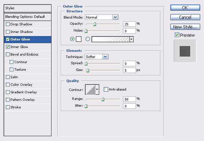
Task: Toggle the Anti-aliased checkbox
Action: pyautogui.click(x=106, y=89)
